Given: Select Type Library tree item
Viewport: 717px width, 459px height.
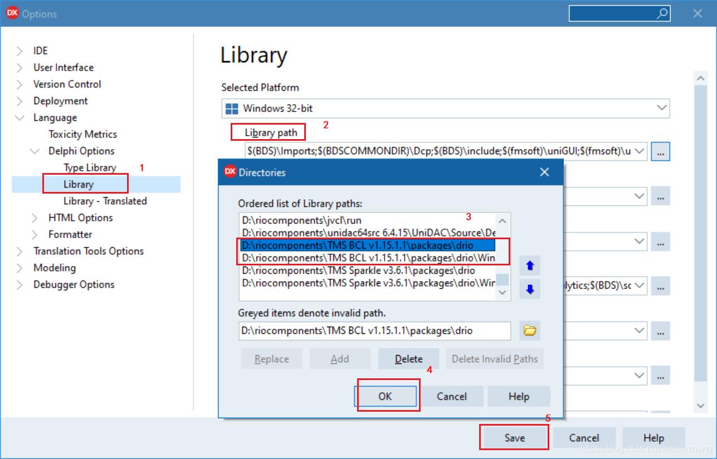Looking at the screenshot, I should coord(90,167).
